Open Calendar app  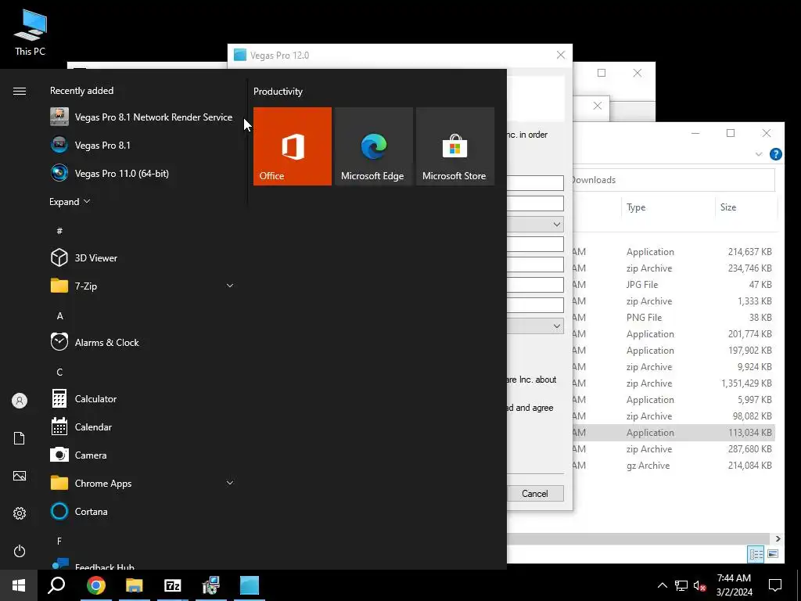coord(141,426)
